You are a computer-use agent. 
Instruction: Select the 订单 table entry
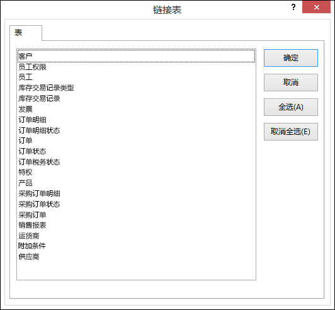tap(136, 141)
